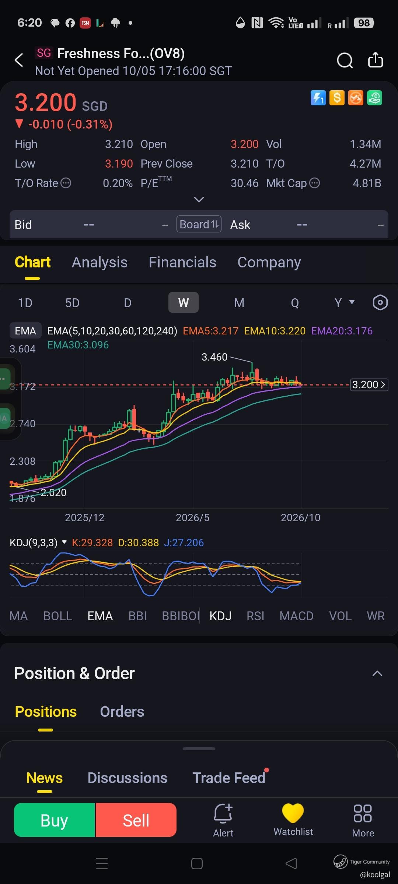Tap the green Buy button

[x=55, y=820]
